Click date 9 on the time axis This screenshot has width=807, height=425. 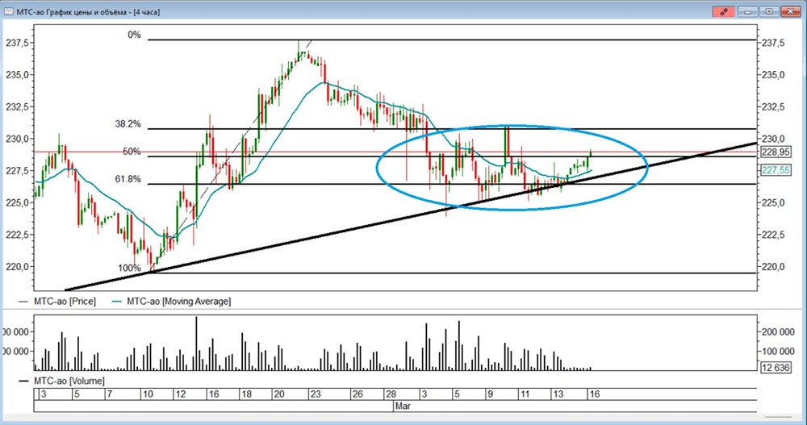490,394
